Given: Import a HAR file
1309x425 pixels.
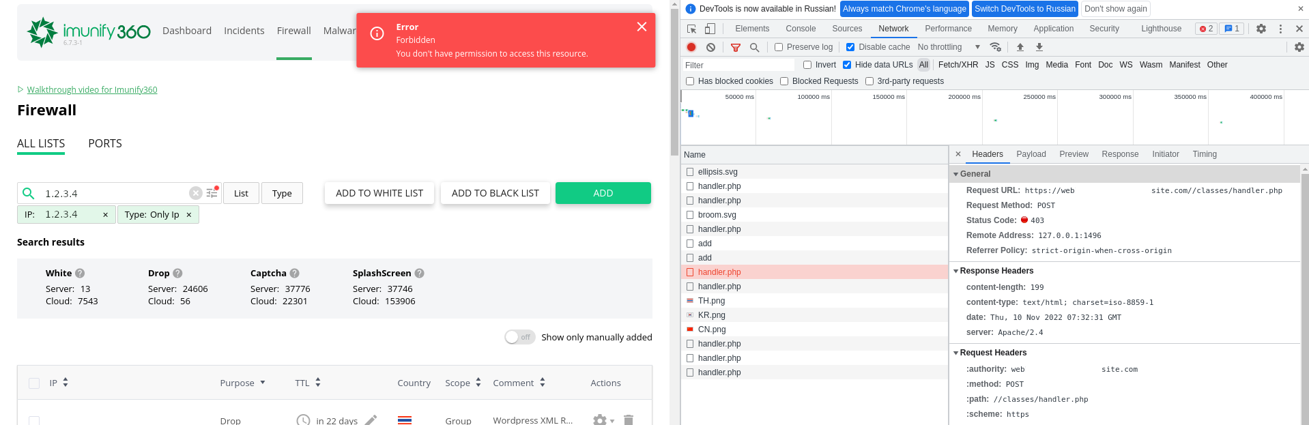Looking at the screenshot, I should coord(1020,47).
